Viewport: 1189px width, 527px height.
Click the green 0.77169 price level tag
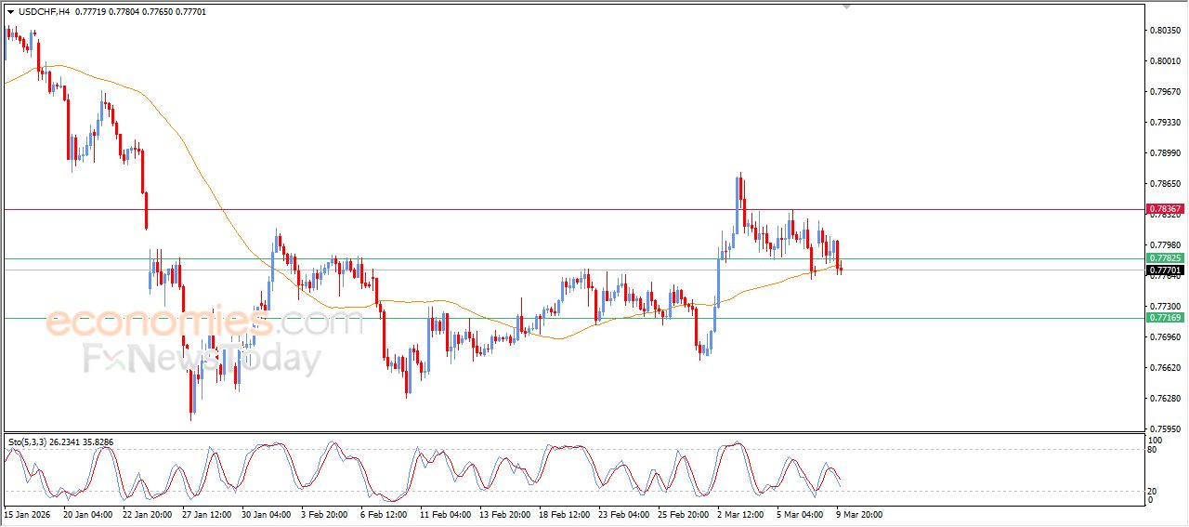click(x=1165, y=318)
